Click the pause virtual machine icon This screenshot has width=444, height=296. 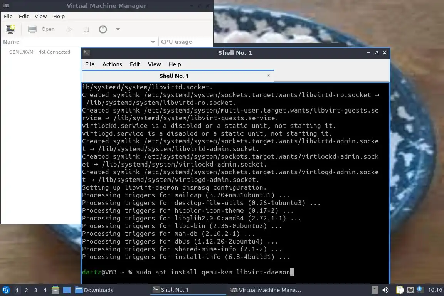tap(86, 29)
